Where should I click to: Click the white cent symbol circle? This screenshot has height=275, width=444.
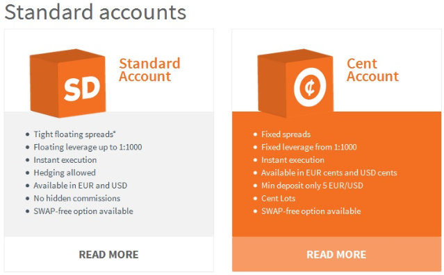[x=310, y=87]
